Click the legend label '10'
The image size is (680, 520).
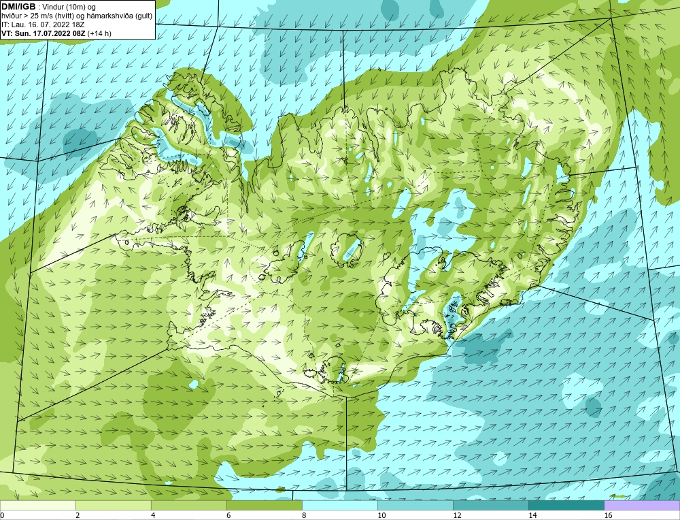pyautogui.click(x=381, y=515)
